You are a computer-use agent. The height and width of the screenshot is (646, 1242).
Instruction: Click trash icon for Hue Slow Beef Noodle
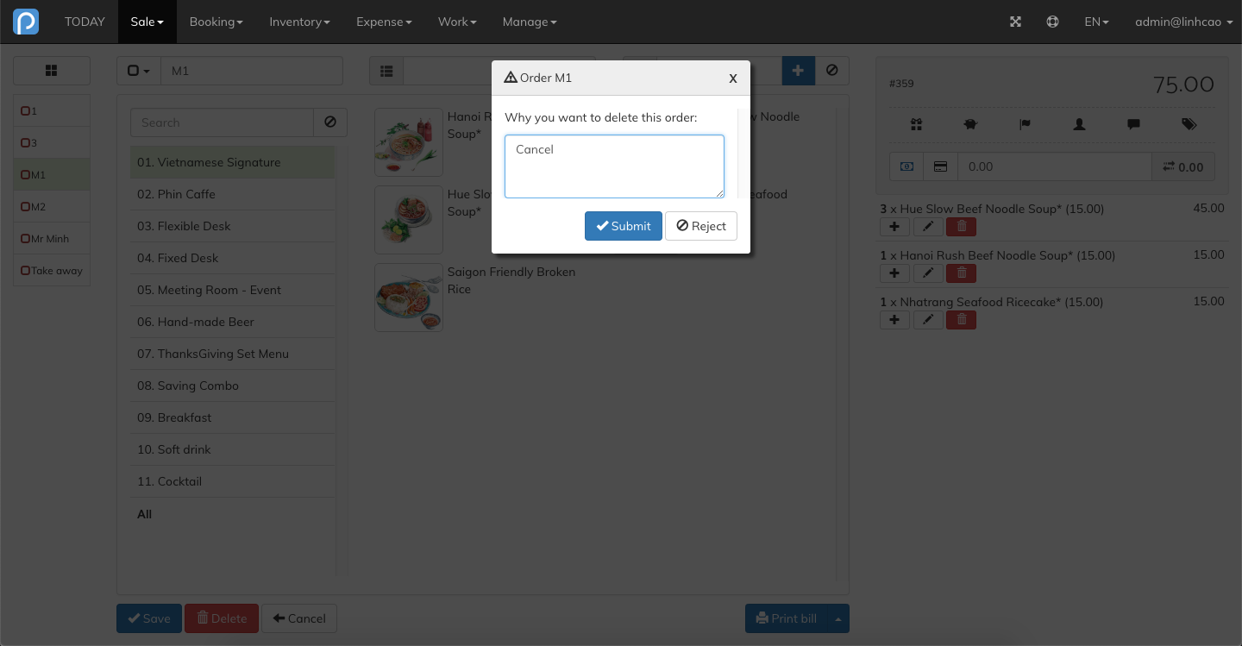click(961, 227)
